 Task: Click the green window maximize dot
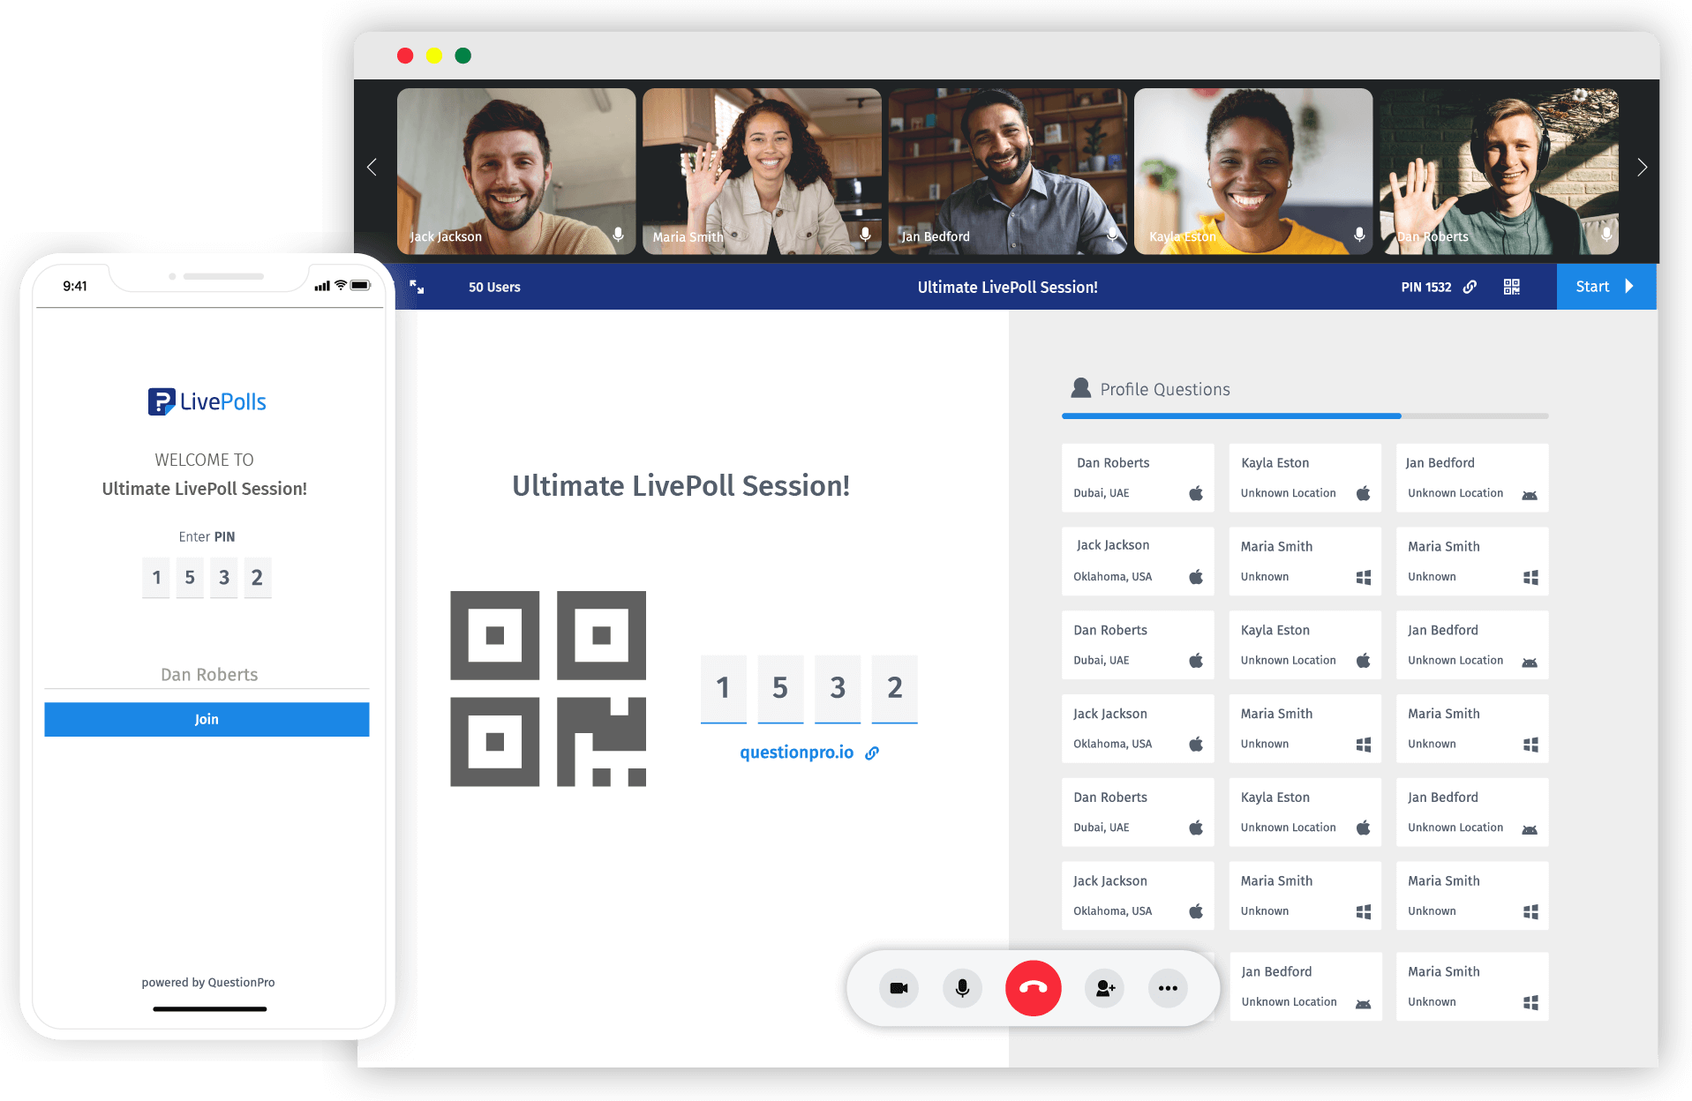[x=462, y=56]
